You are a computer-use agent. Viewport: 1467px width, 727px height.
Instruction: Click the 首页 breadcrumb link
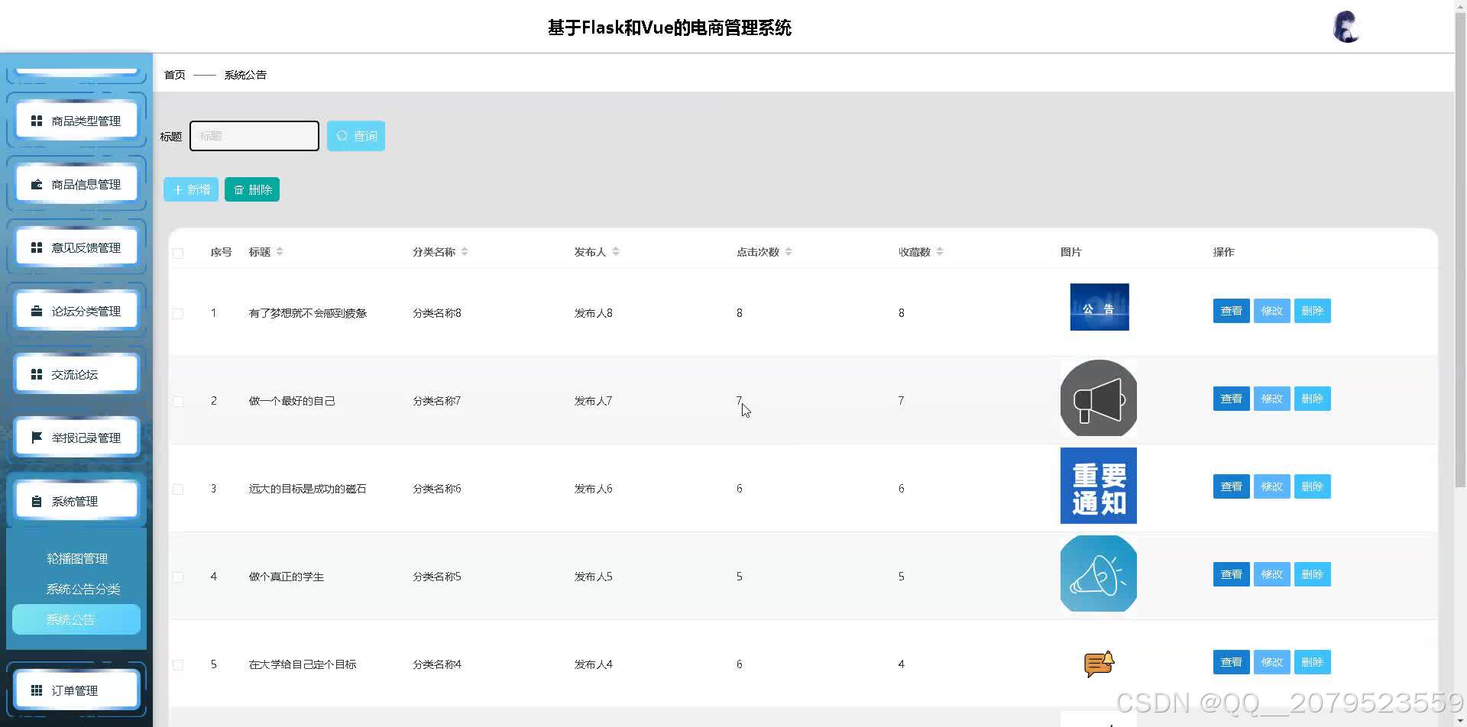point(175,75)
